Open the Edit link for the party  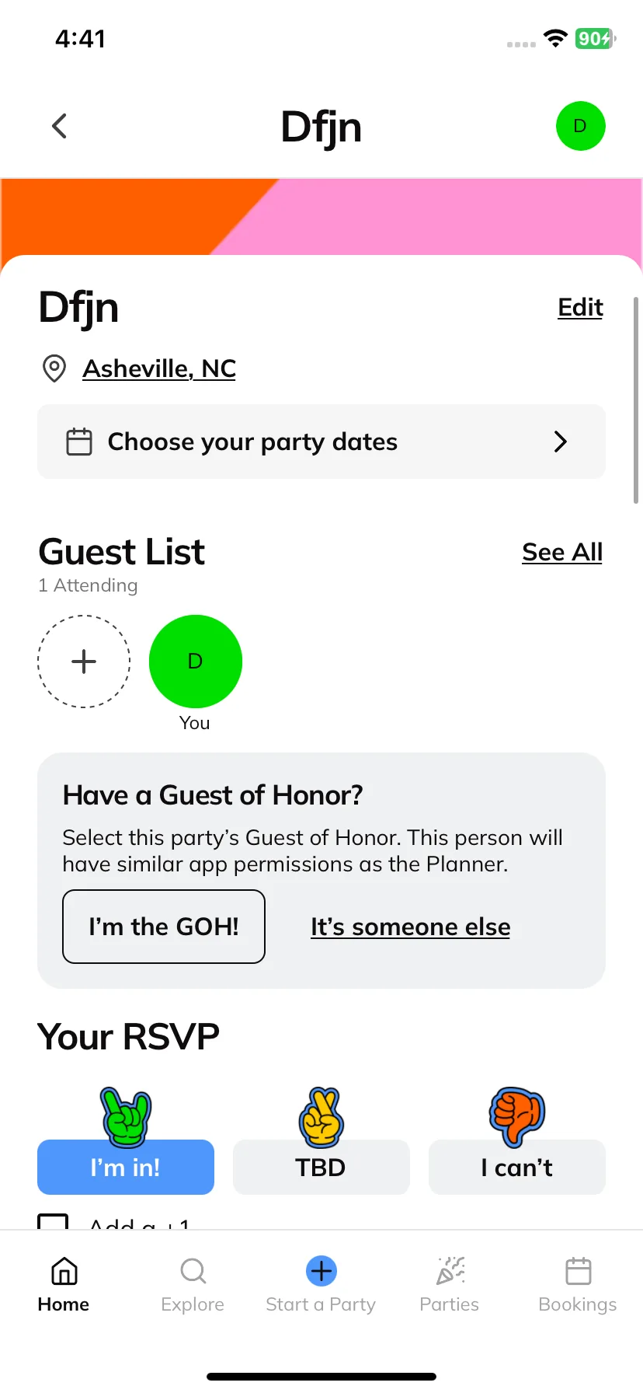[580, 307]
